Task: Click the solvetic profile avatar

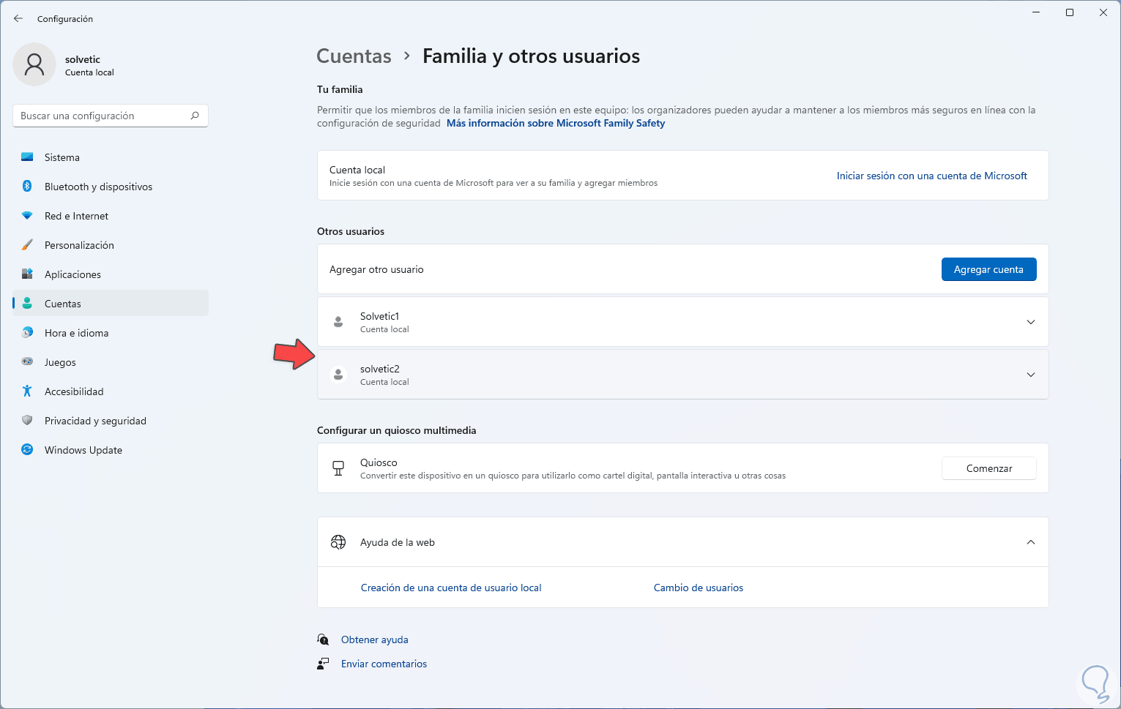Action: [x=34, y=64]
